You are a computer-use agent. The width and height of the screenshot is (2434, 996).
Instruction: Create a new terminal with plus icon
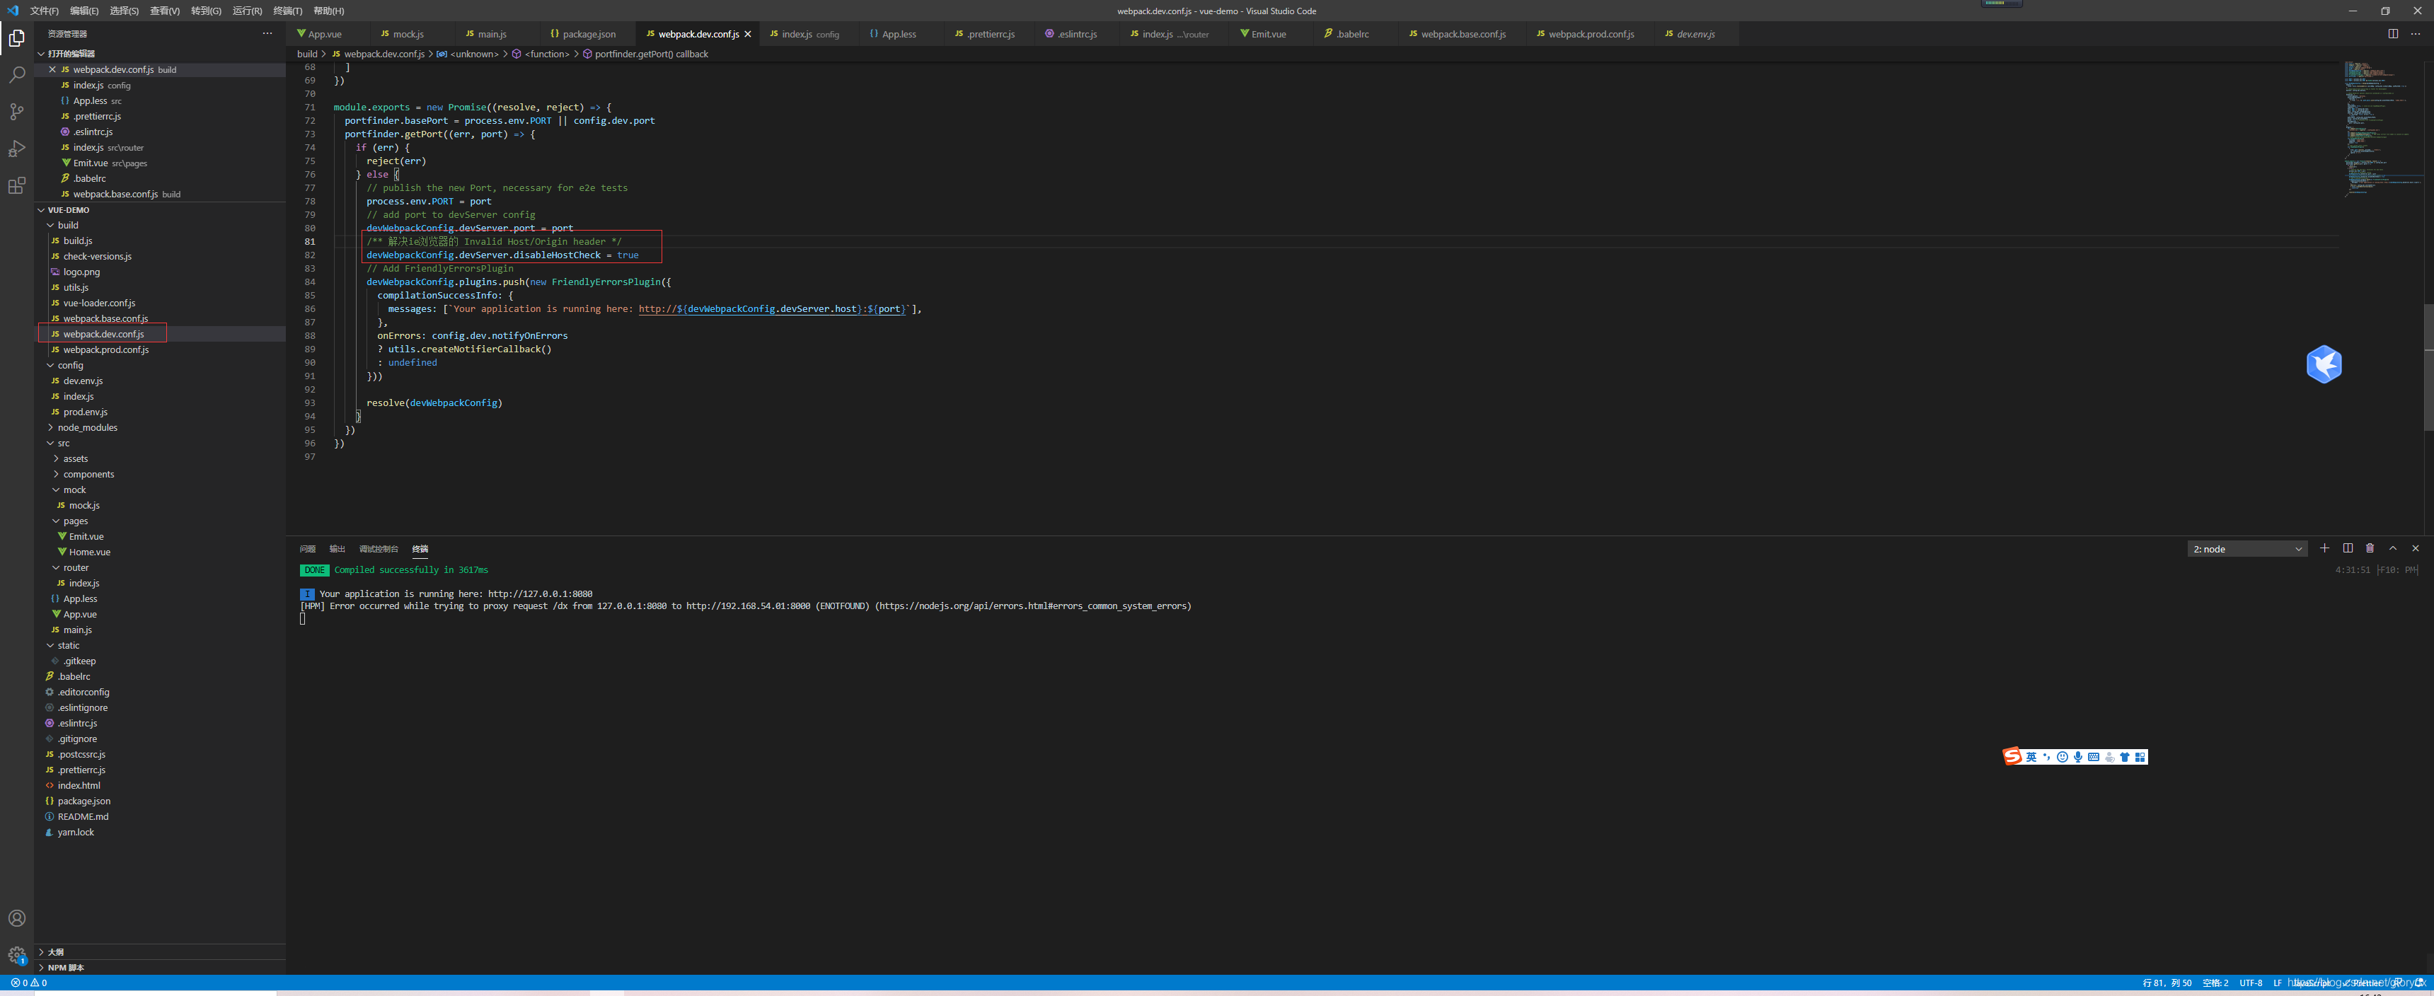point(2324,548)
